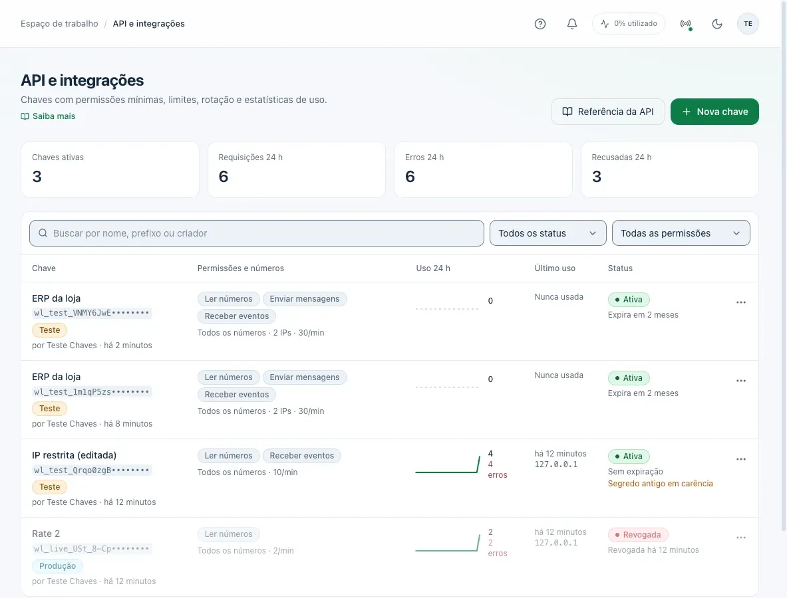Click the Produção environment tag
Viewport: 787px width, 598px height.
tap(58, 566)
